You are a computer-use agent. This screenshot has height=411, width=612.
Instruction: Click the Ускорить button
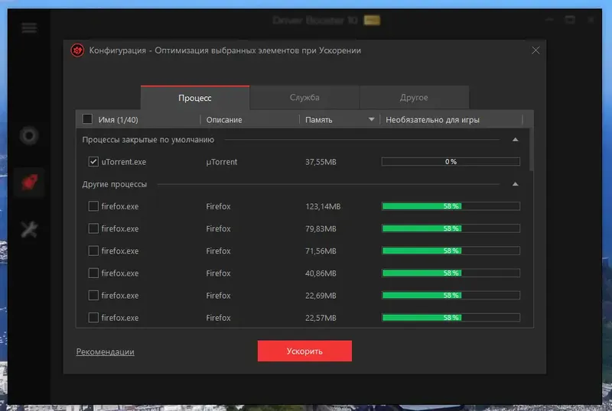tap(304, 351)
